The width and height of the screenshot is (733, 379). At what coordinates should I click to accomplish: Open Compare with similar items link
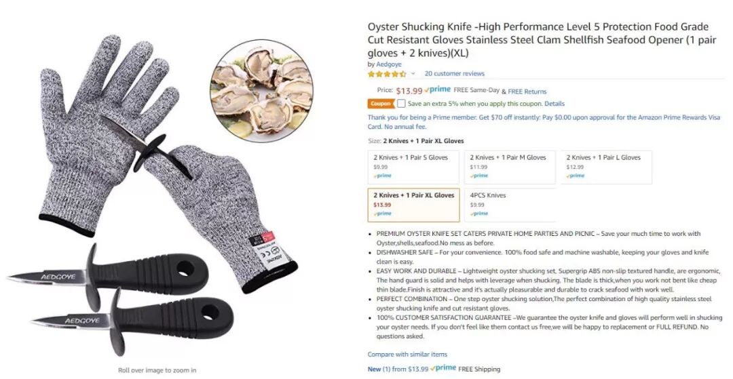tap(407, 355)
